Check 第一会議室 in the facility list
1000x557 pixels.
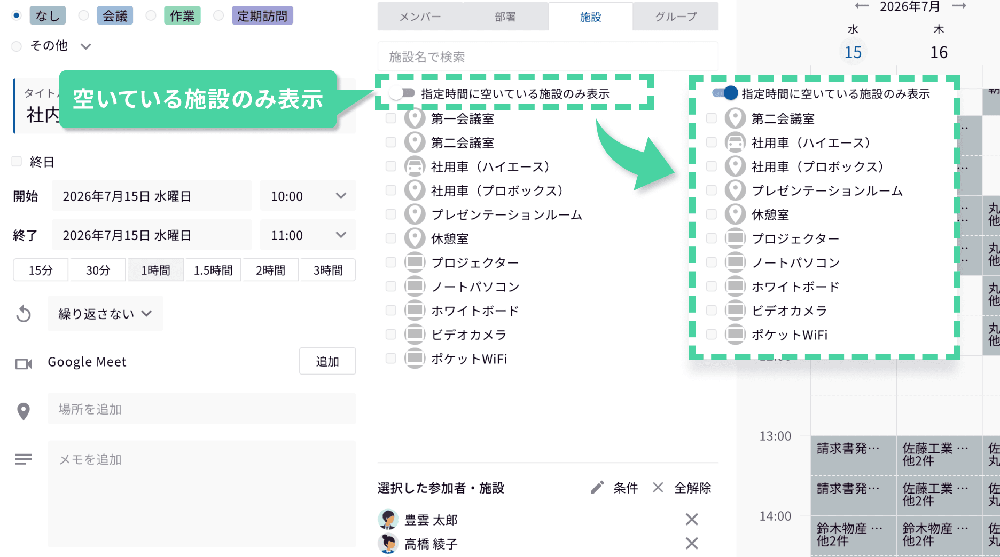coord(391,118)
